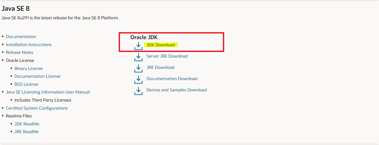
Task: Open the Documentation link in the left list
Action: [x=21, y=36]
